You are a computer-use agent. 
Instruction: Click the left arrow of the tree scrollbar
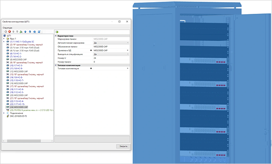4,141
